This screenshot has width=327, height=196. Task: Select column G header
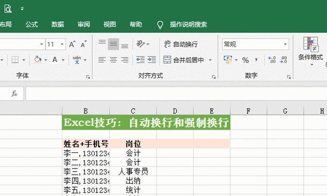pyautogui.click(x=285, y=111)
